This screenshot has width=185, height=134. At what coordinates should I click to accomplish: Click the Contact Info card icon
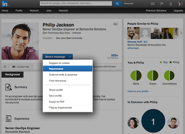pyautogui.click(x=14, y=67)
